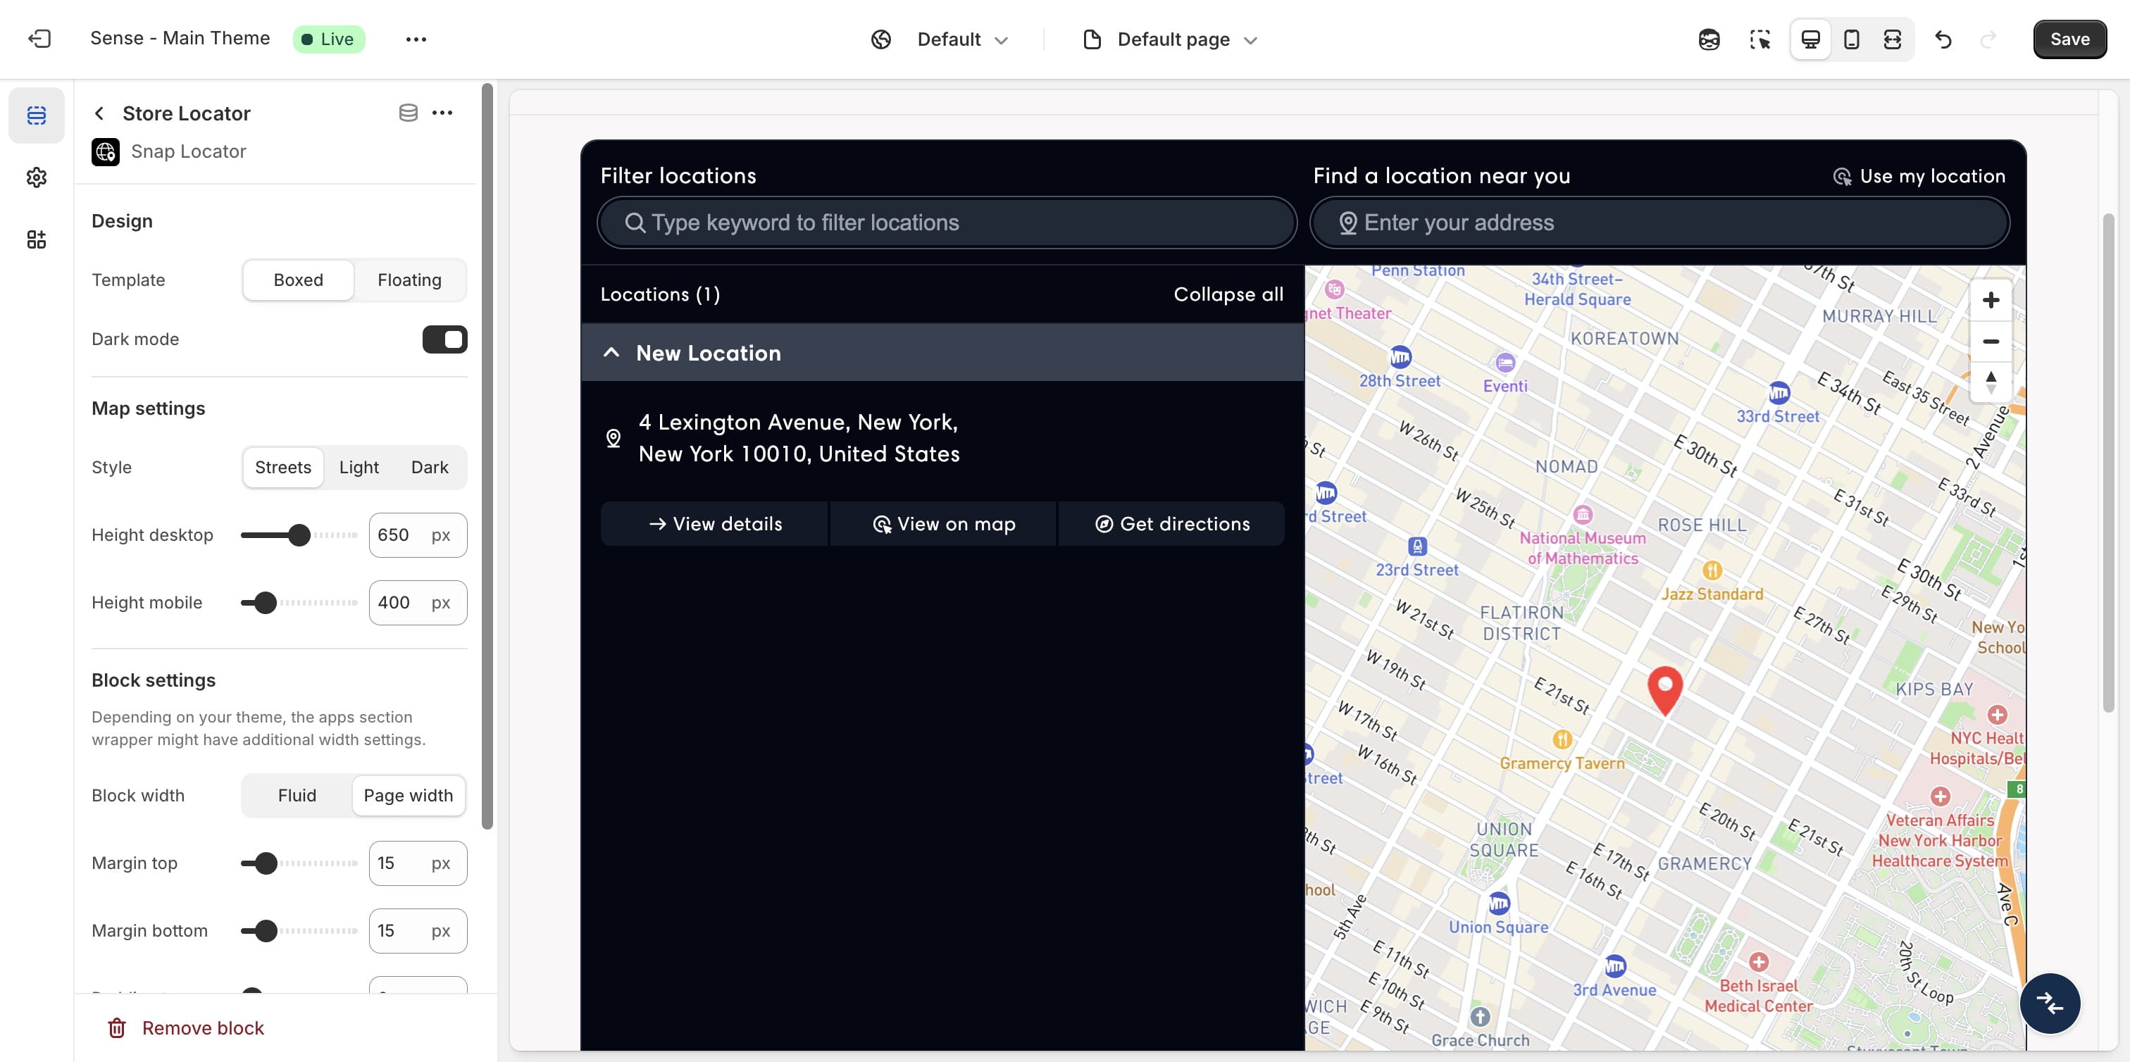Open the database icon next to Store Locator

coord(408,113)
